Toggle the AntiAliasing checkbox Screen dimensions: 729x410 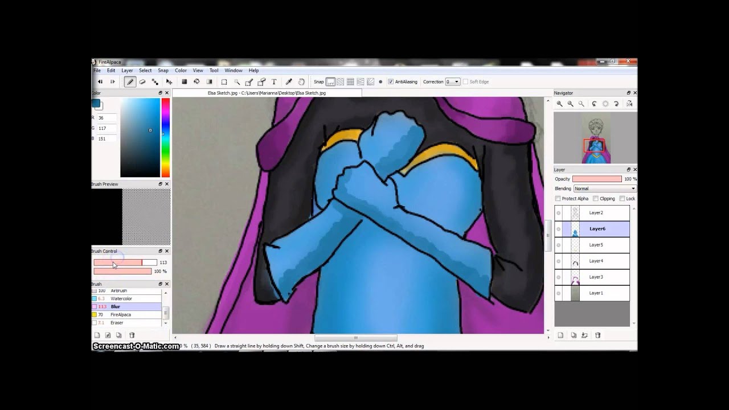point(391,81)
